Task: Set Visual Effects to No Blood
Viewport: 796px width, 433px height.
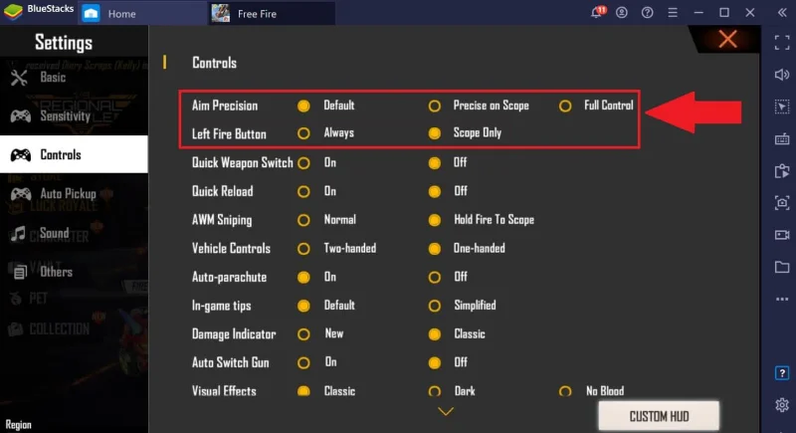Action: pos(565,391)
